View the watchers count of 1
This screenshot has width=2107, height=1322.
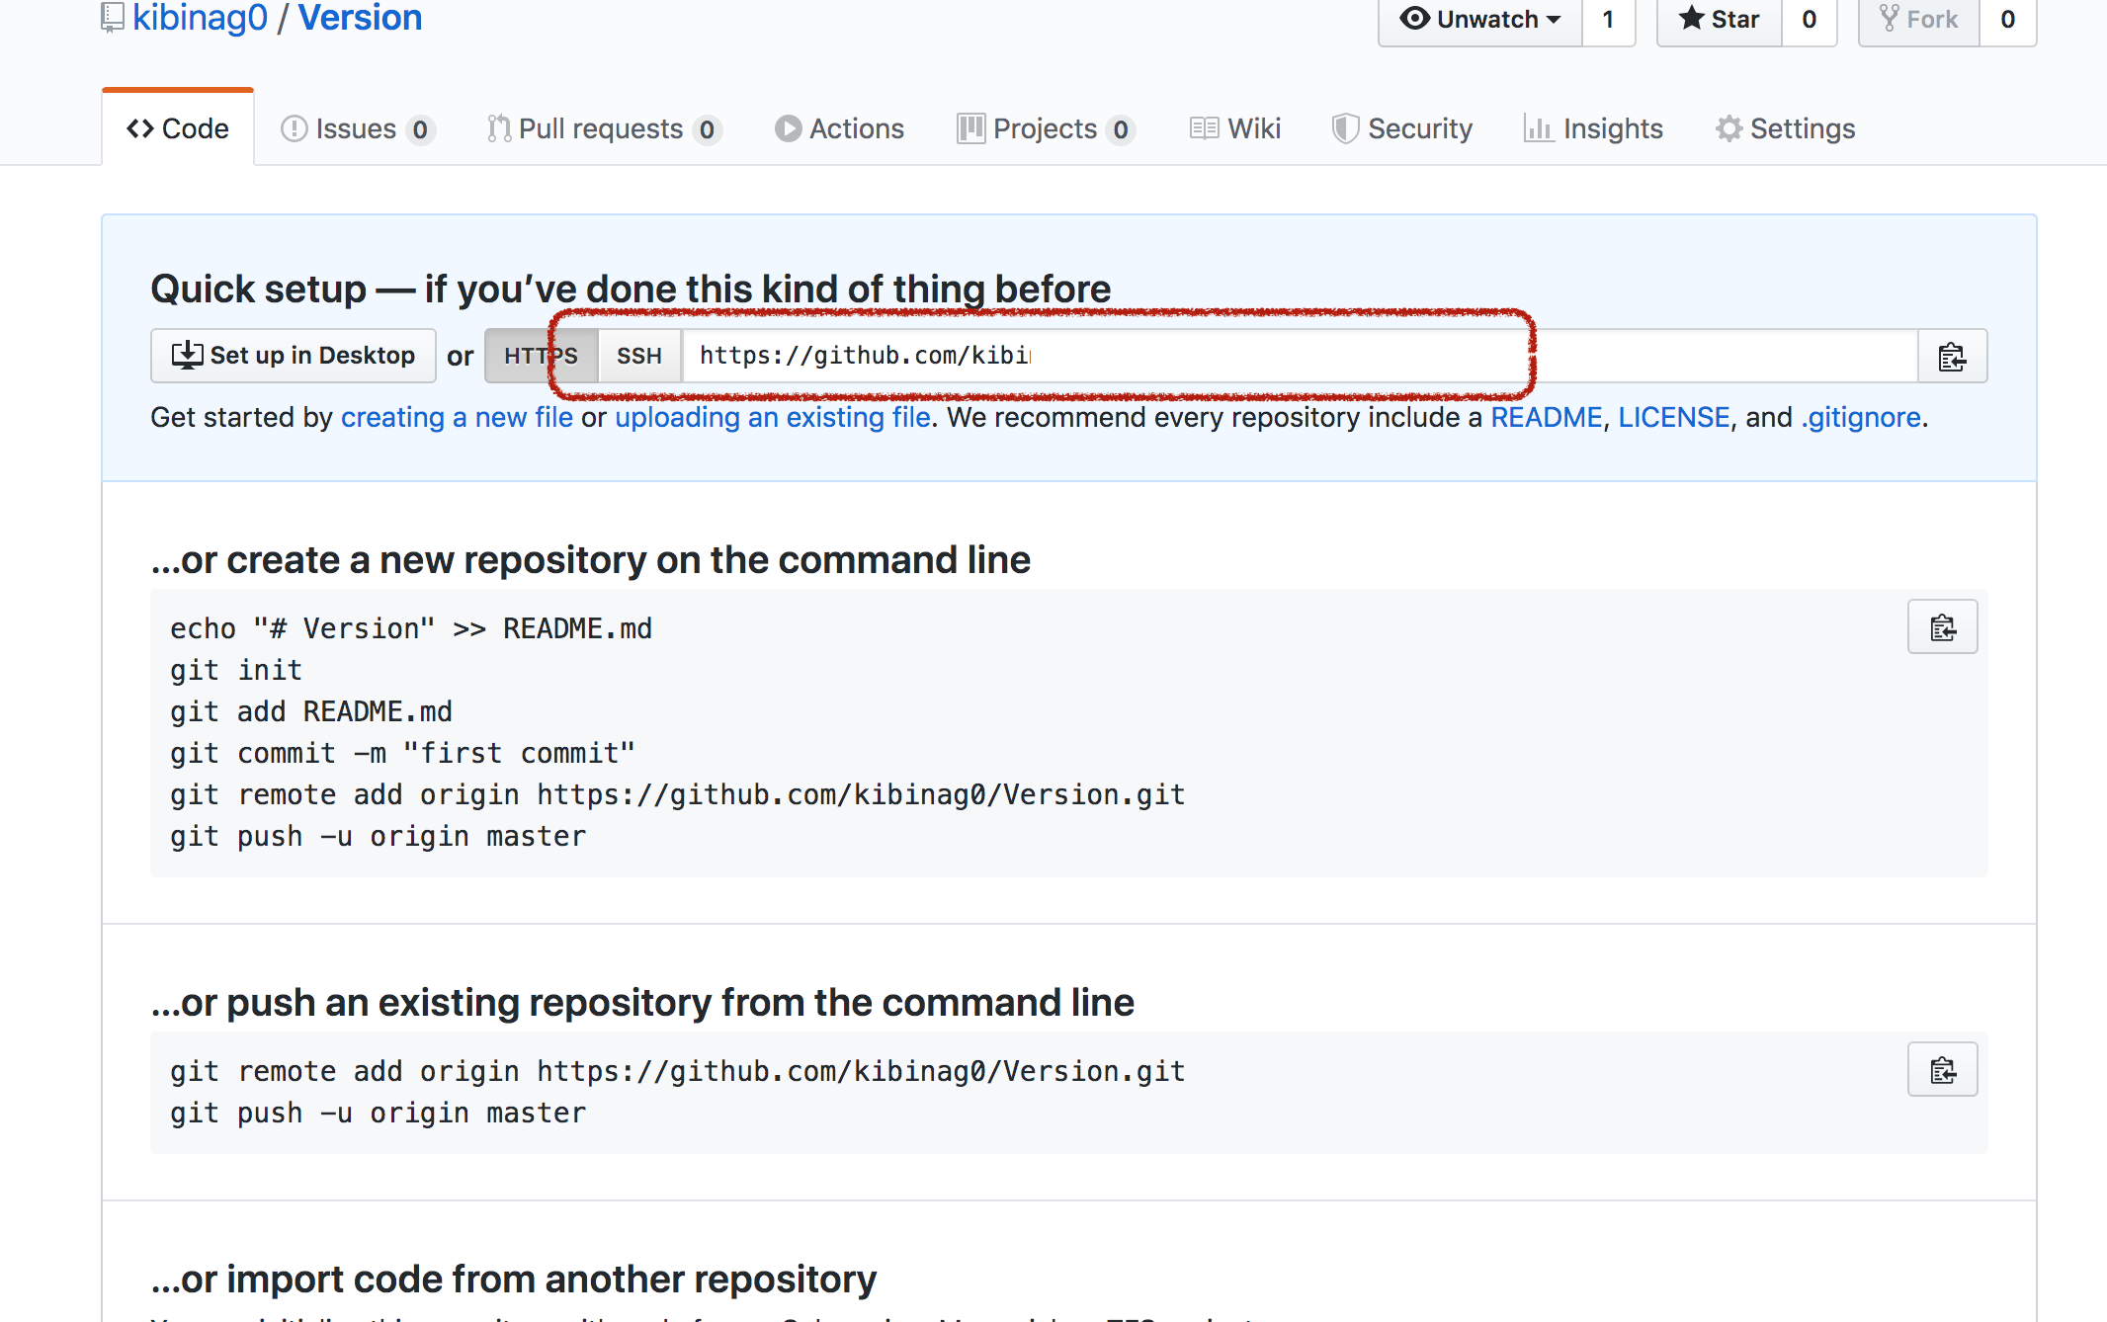(1609, 20)
